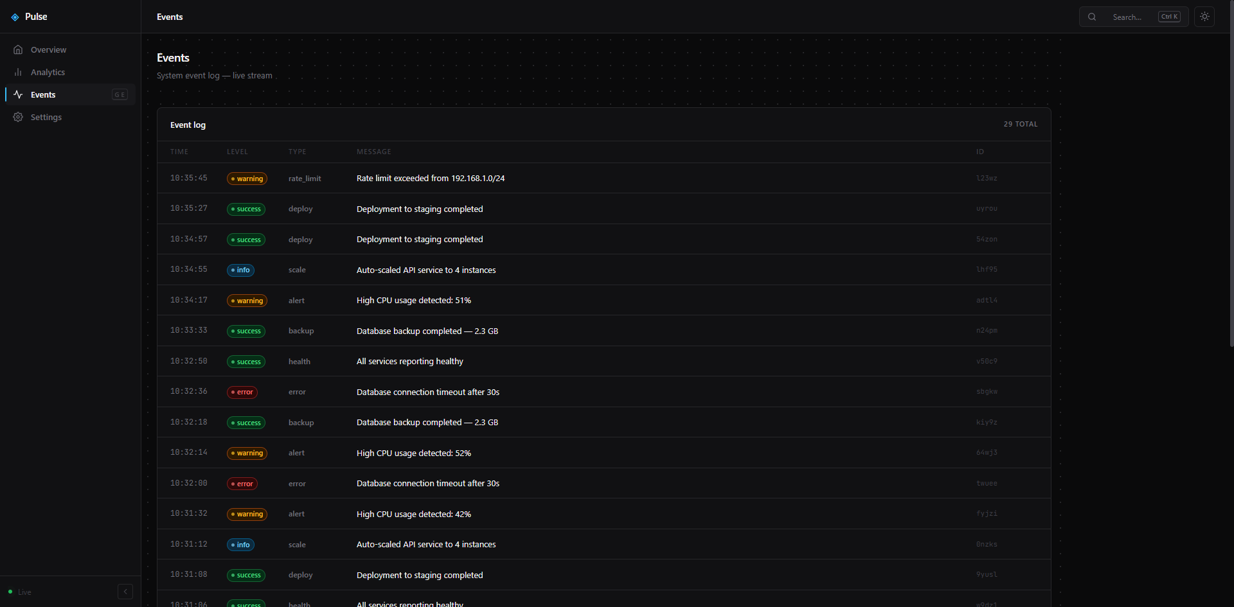1234x607 pixels.
Task: Click event ID adtl4
Action: click(987, 300)
